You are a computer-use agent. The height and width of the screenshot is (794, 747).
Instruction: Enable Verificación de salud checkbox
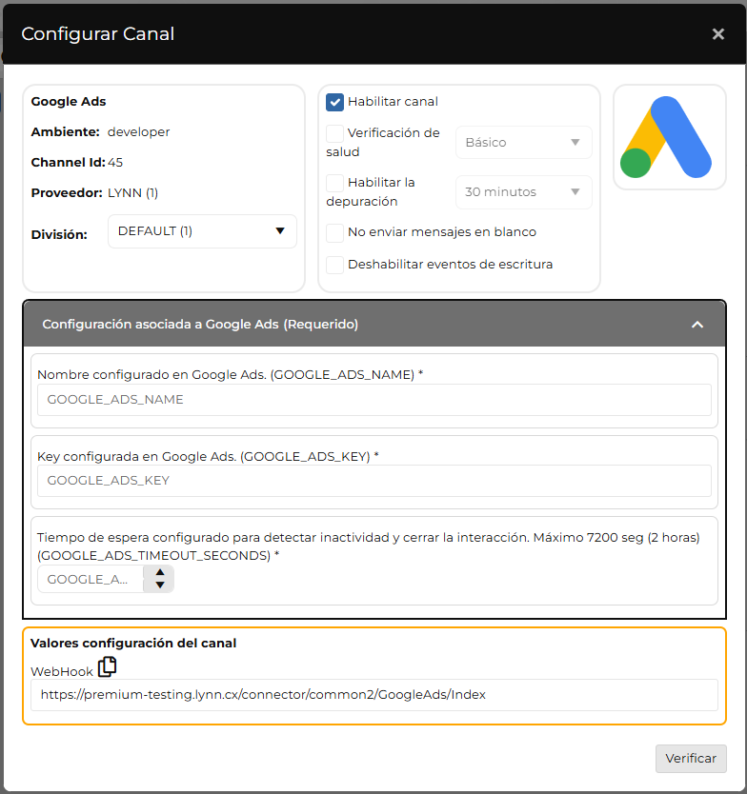pyautogui.click(x=334, y=133)
